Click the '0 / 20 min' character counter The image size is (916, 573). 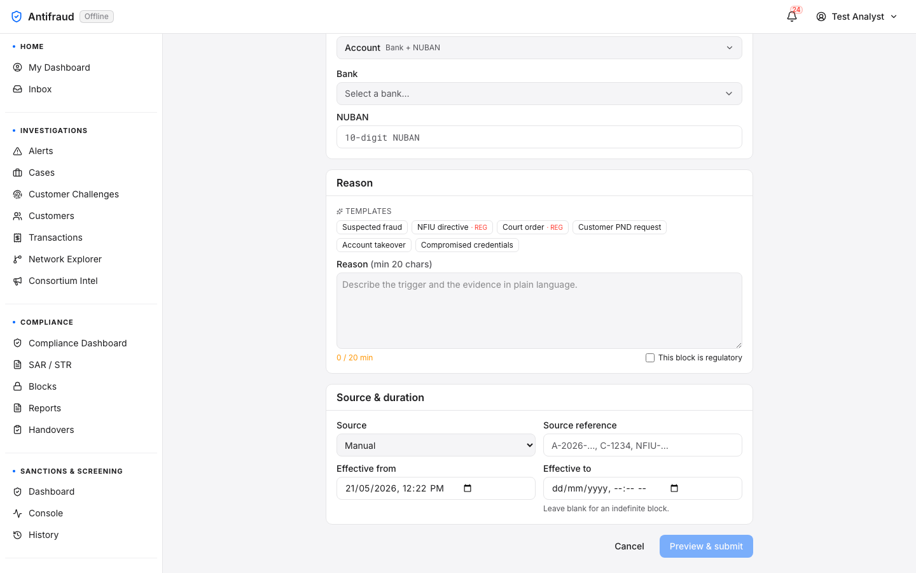pyautogui.click(x=355, y=358)
